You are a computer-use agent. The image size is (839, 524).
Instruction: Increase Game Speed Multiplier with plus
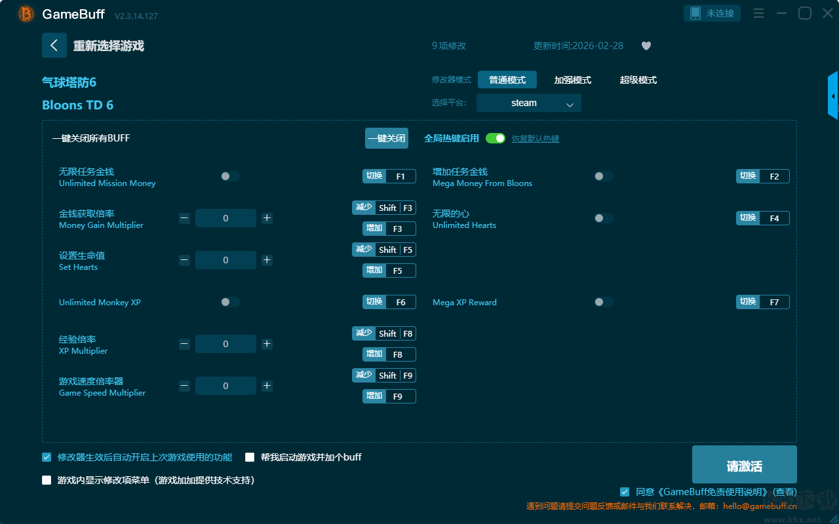tap(267, 386)
